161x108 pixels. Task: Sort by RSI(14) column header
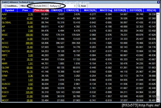coord(151,10)
